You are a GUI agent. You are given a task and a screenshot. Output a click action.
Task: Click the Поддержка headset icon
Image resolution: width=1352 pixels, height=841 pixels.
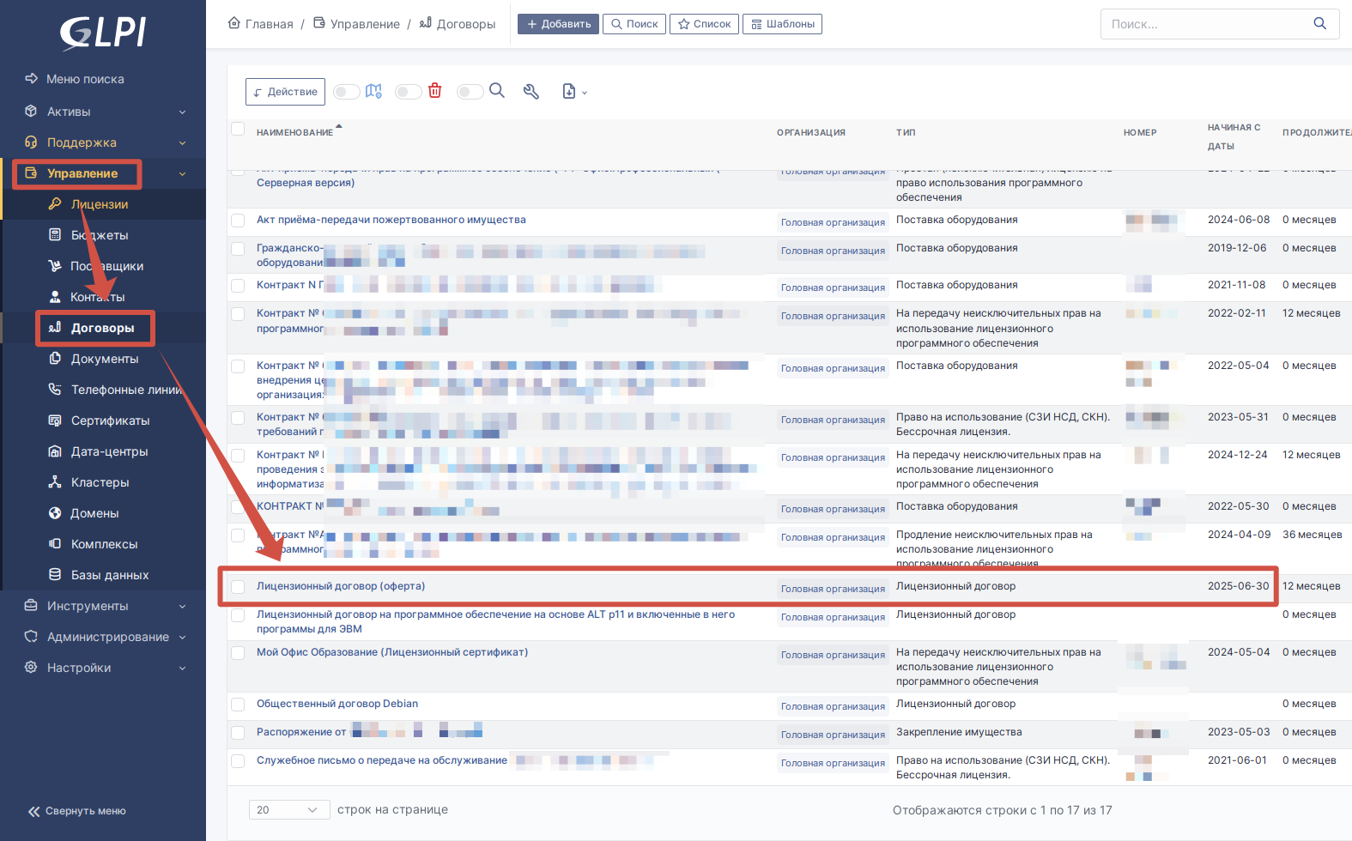pos(31,142)
